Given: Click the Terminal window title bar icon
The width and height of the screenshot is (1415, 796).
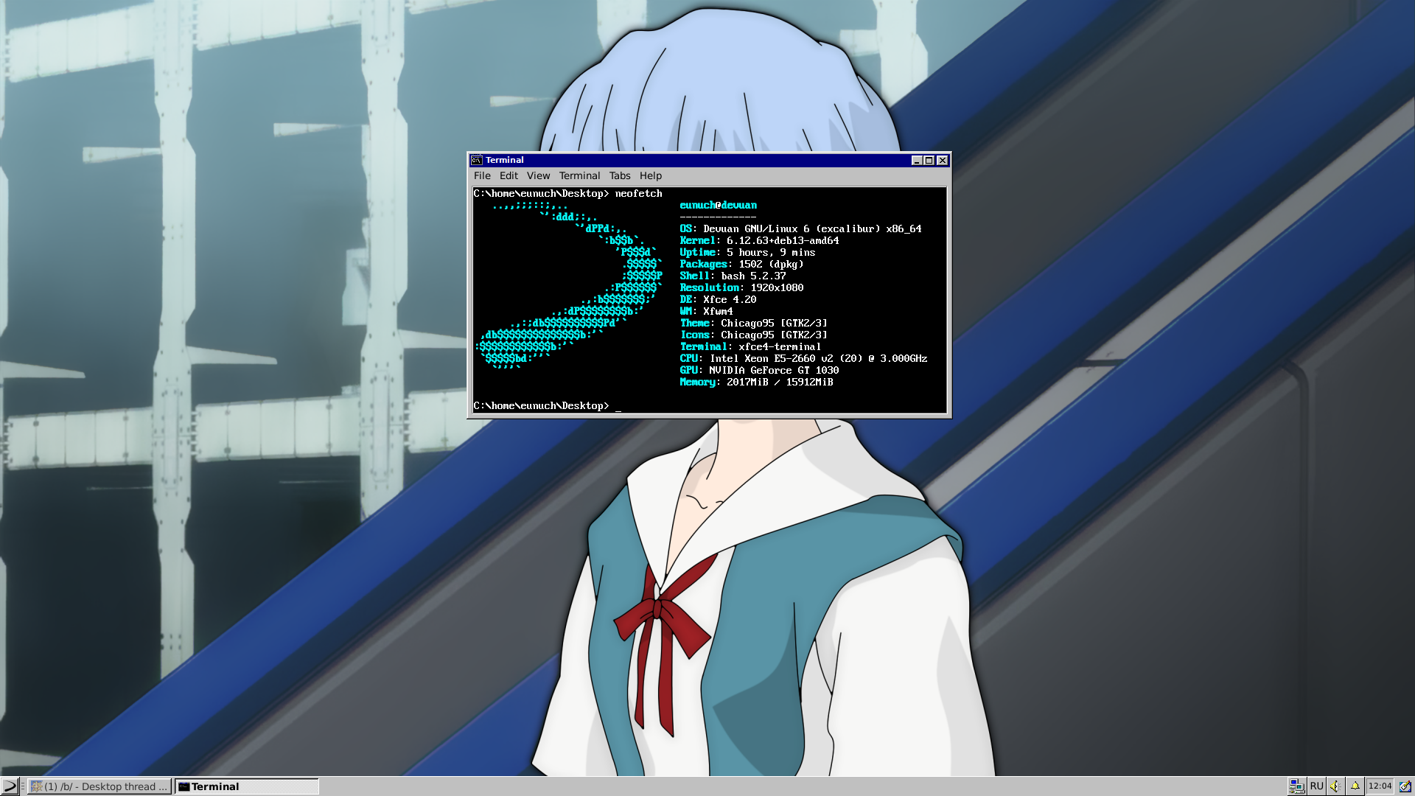Looking at the screenshot, I should [477, 160].
